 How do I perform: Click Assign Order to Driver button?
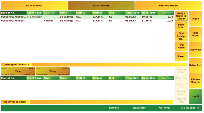click(181, 16)
